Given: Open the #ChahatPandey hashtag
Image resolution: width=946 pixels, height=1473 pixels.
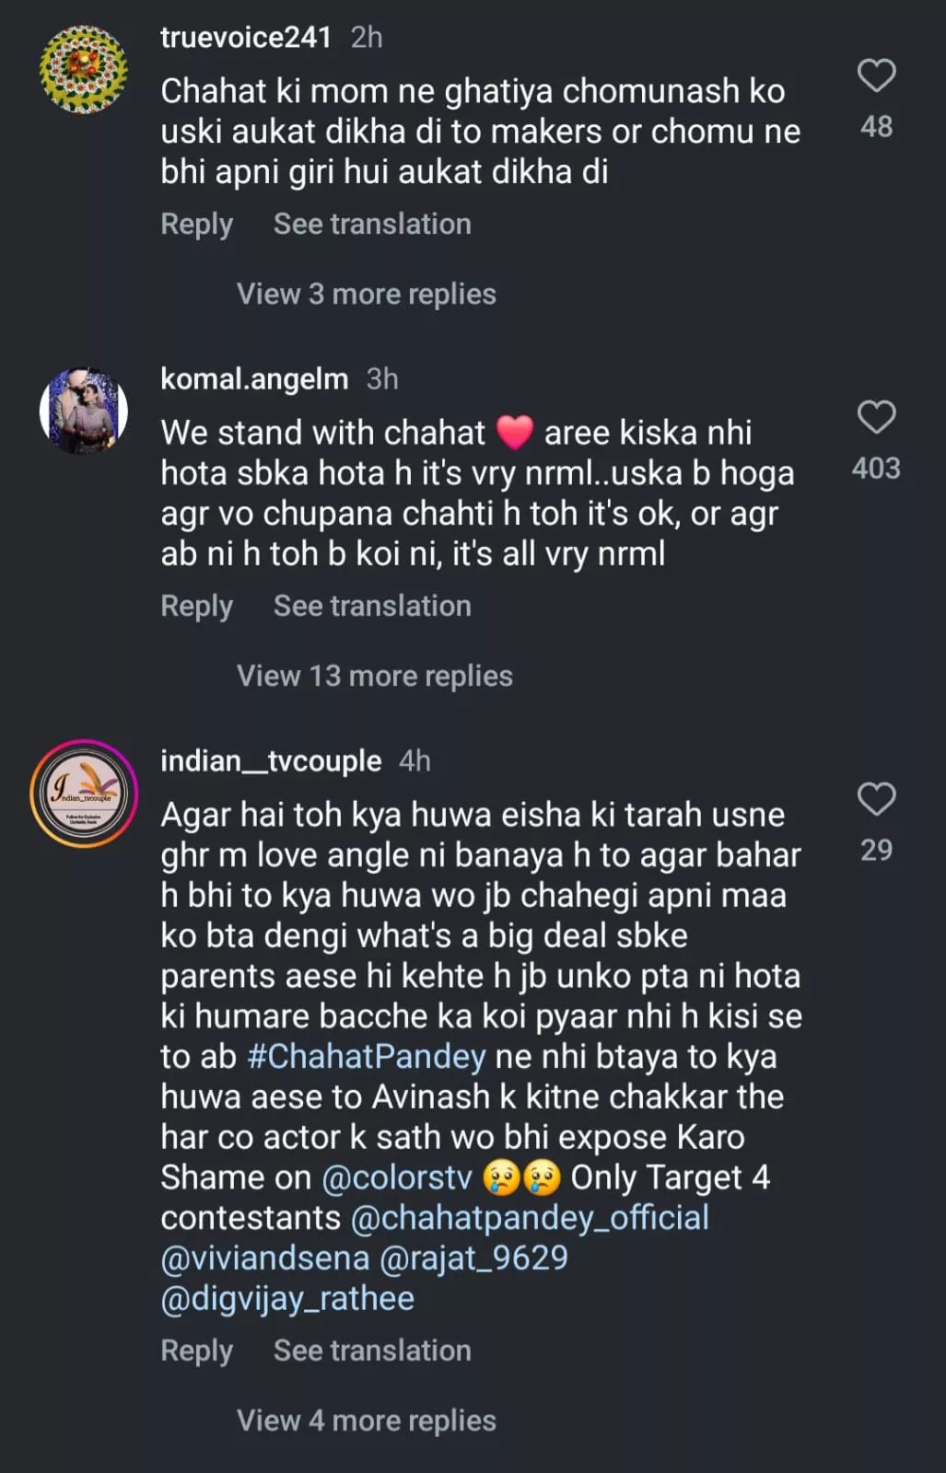Looking at the screenshot, I should [366, 1056].
